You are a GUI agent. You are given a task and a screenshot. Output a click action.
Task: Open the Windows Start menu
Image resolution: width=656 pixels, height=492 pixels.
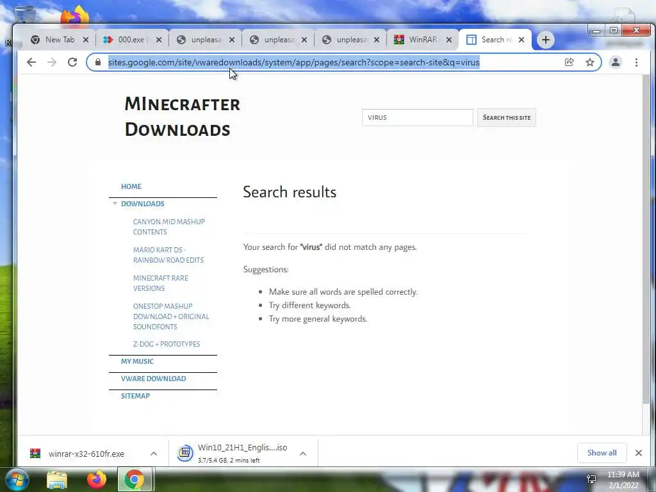[x=17, y=479]
